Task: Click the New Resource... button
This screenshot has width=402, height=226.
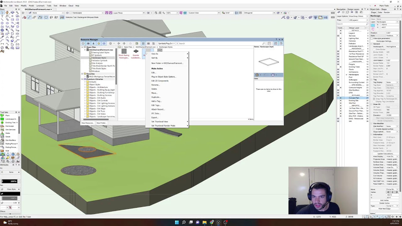Action: point(88,123)
